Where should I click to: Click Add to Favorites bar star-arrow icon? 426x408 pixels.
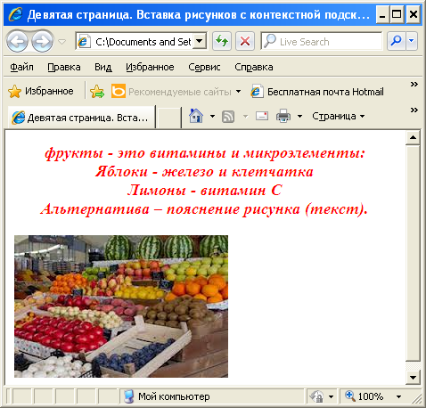pos(97,92)
